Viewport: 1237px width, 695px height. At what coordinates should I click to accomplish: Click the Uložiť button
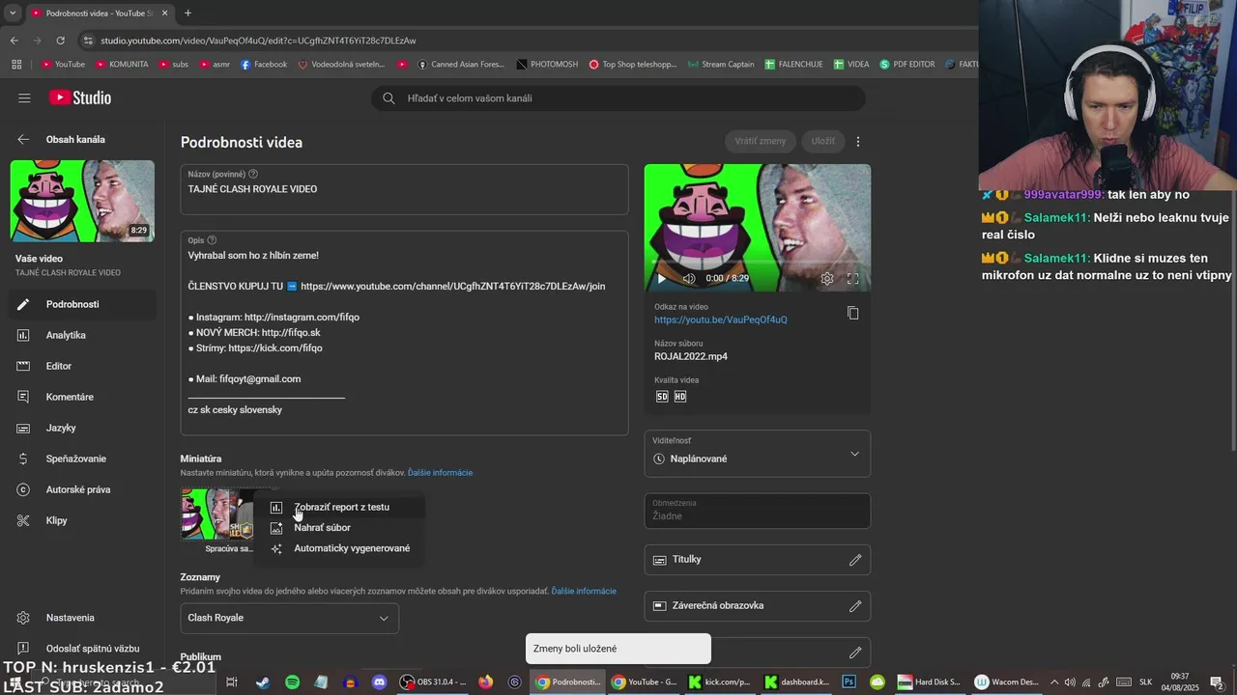[823, 141]
